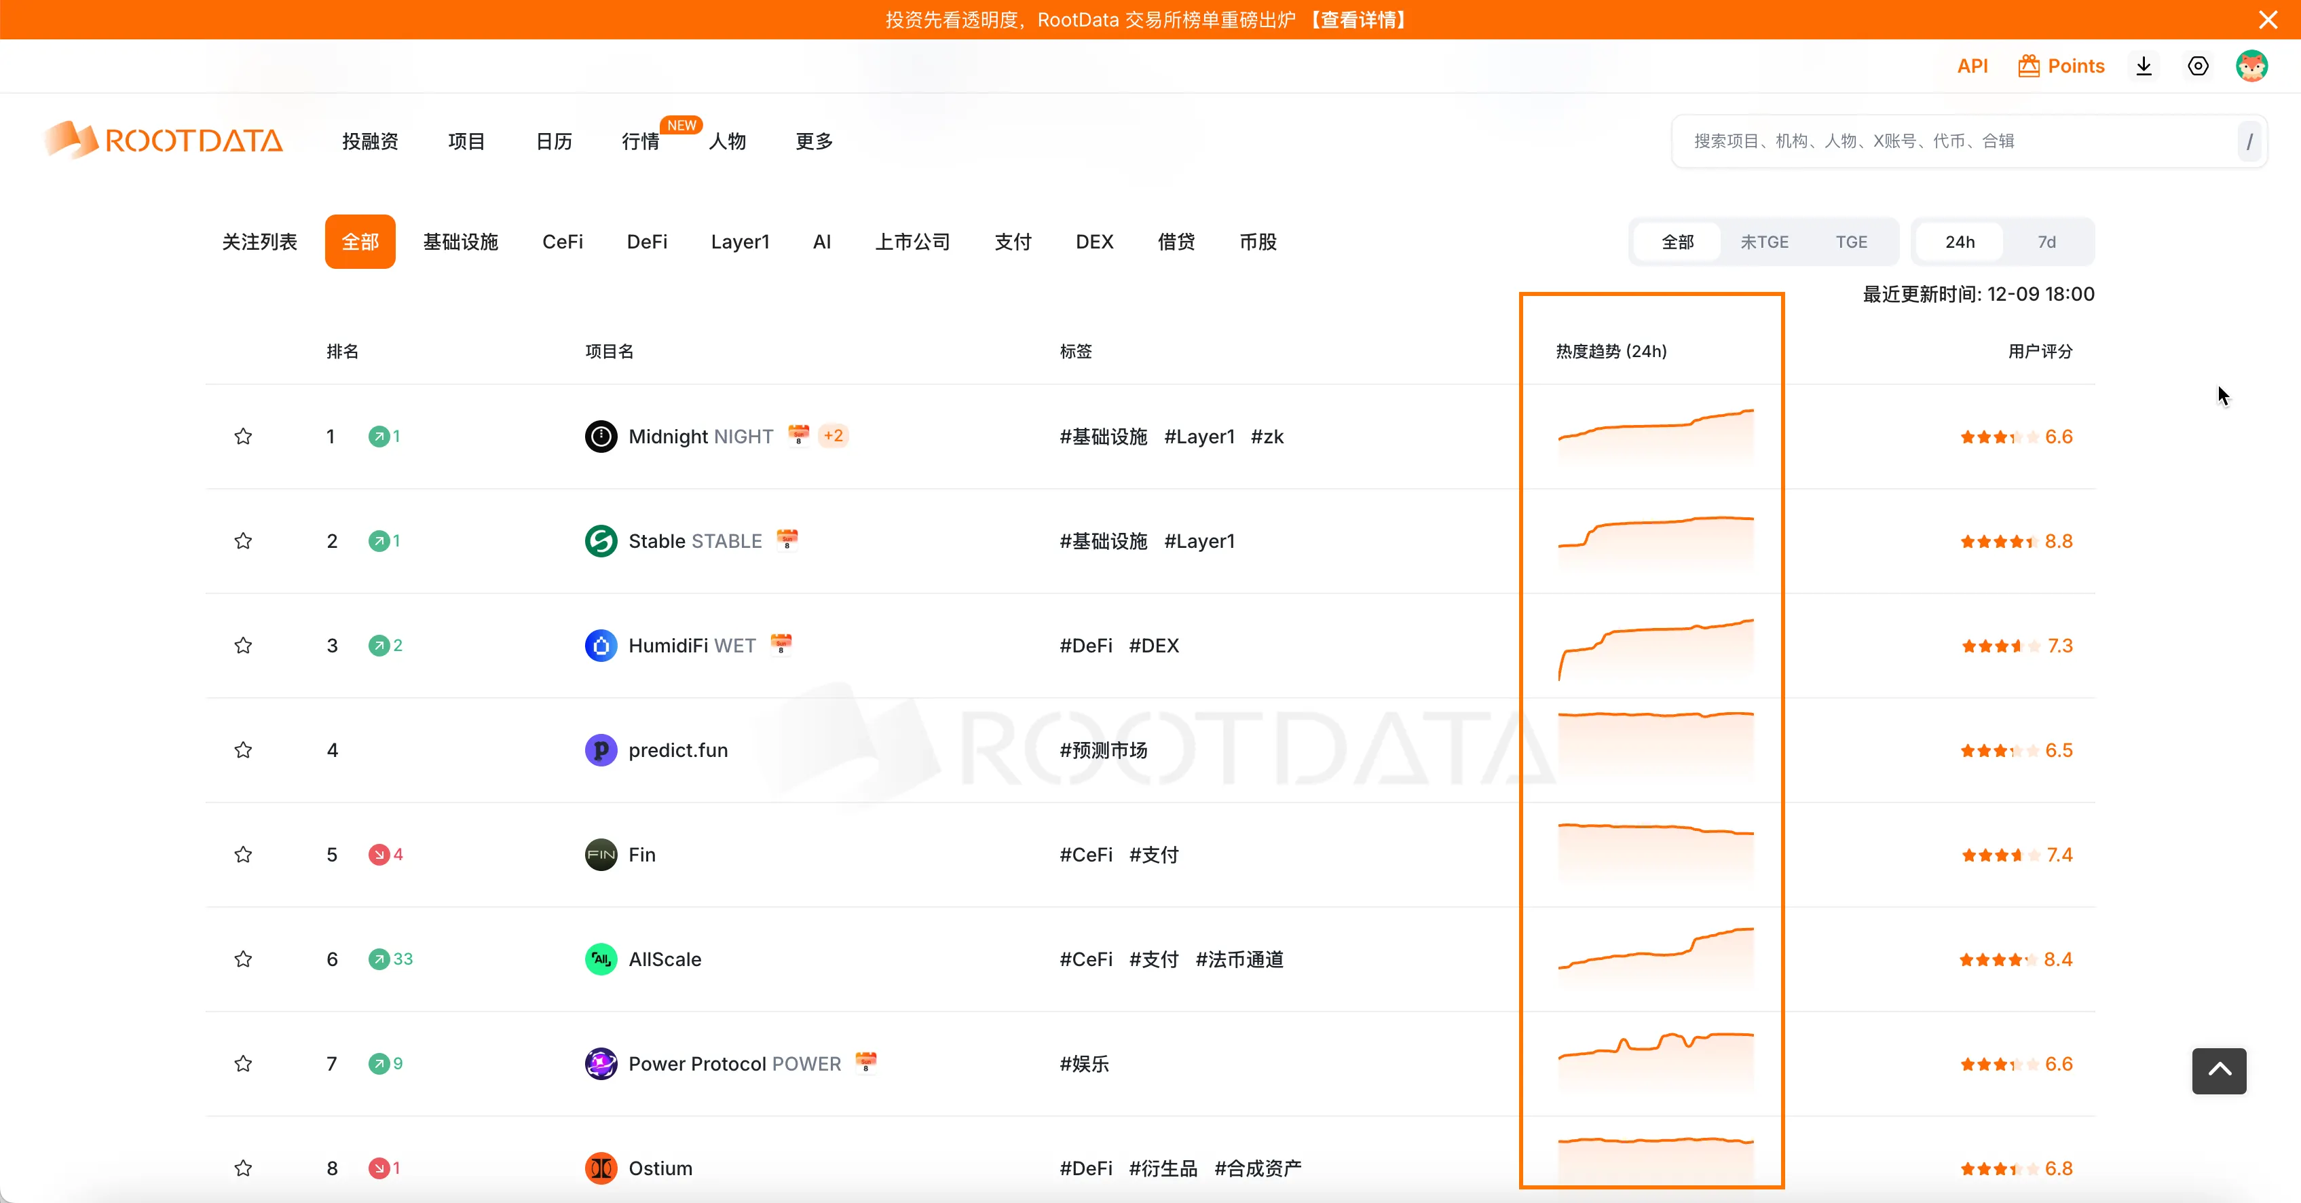The height and width of the screenshot is (1203, 2301).
Task: Select the DeFi category tab
Action: 647,242
